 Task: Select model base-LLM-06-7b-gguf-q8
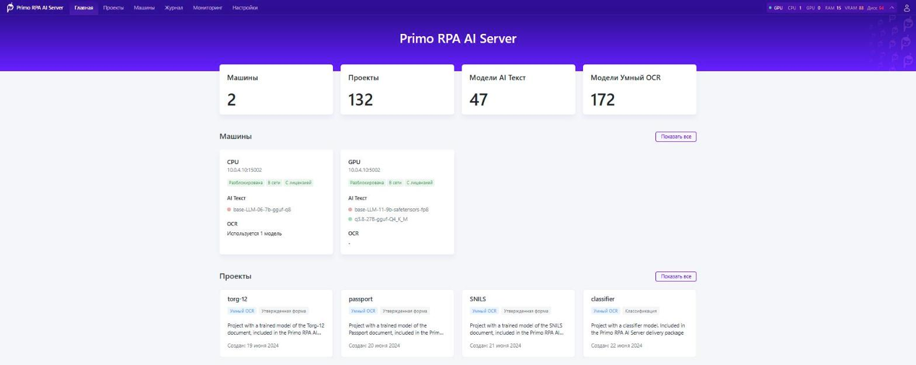pyautogui.click(x=262, y=210)
